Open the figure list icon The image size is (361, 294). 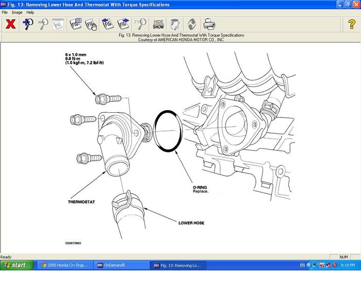(x=76, y=24)
